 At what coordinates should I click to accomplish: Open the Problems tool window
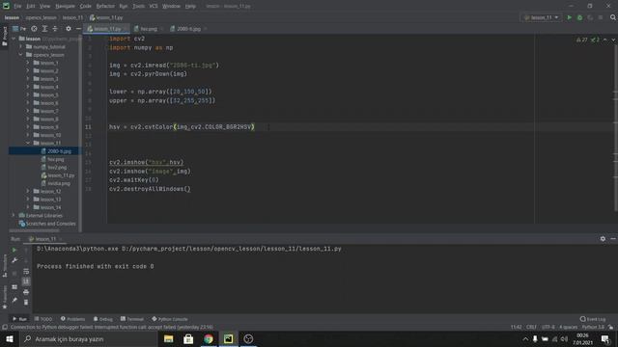coord(73,319)
